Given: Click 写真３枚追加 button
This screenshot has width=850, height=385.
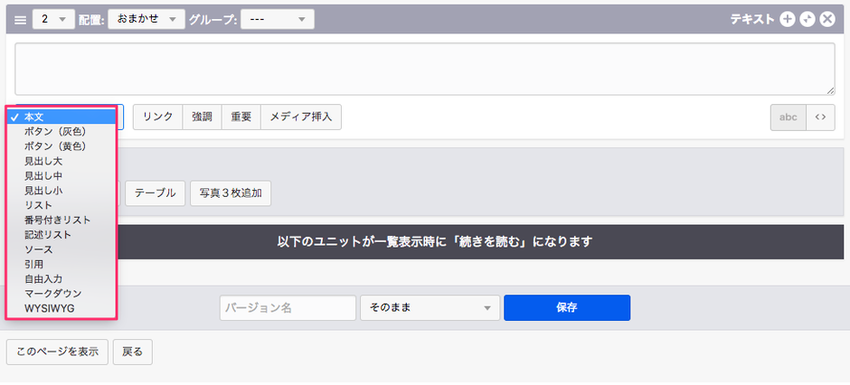Looking at the screenshot, I should (x=231, y=193).
